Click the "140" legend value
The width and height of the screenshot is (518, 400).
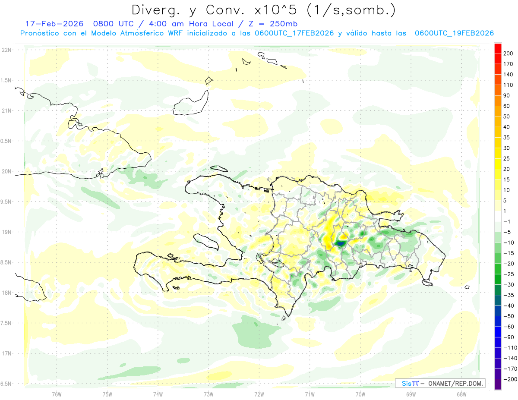point(508,74)
